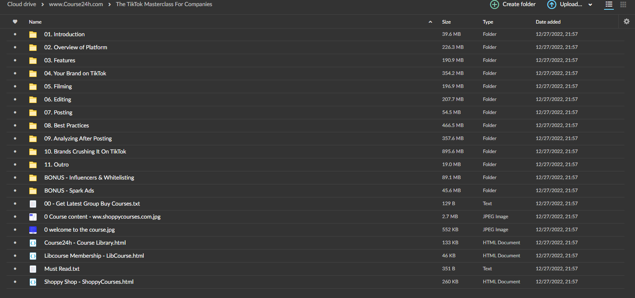Toggle favorite dot for 01. Introduction
This screenshot has width=635, height=298.
15,34
